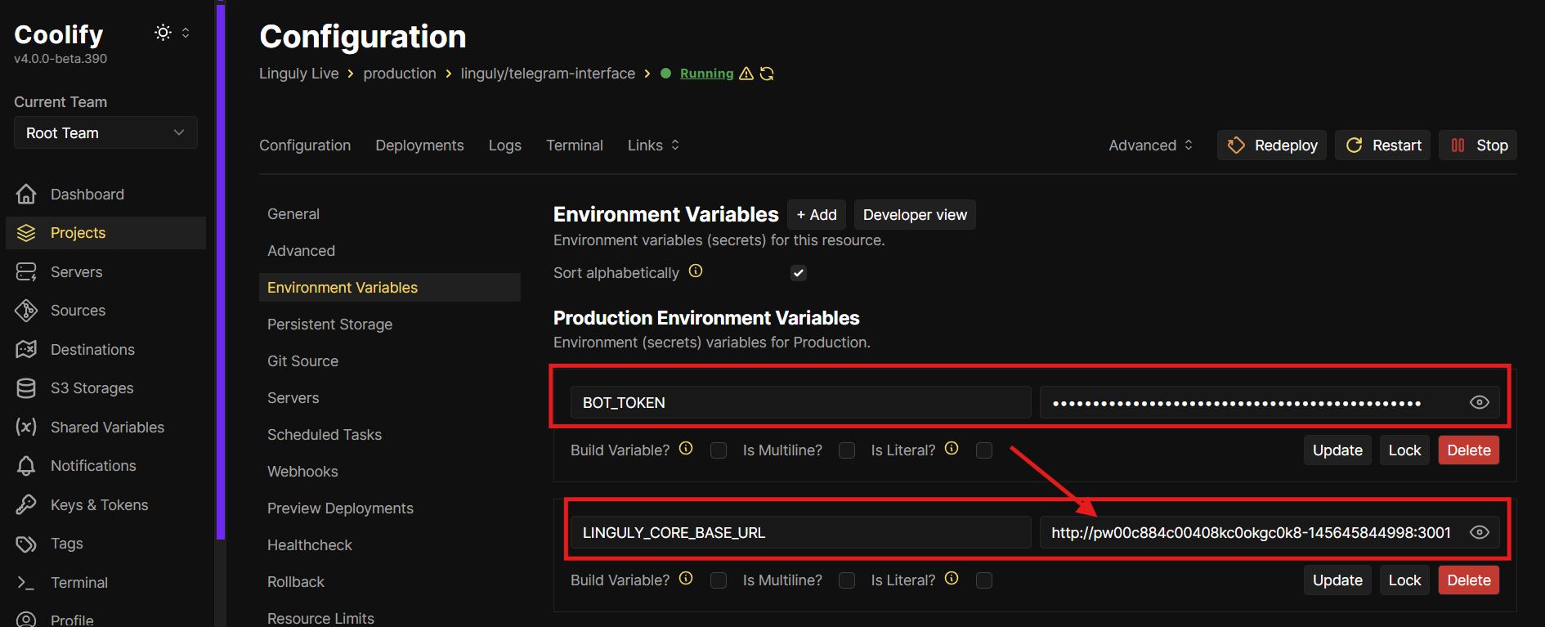Viewport: 1545px width, 627px height.
Task: Open Dashboard via the house icon
Action: (26, 194)
